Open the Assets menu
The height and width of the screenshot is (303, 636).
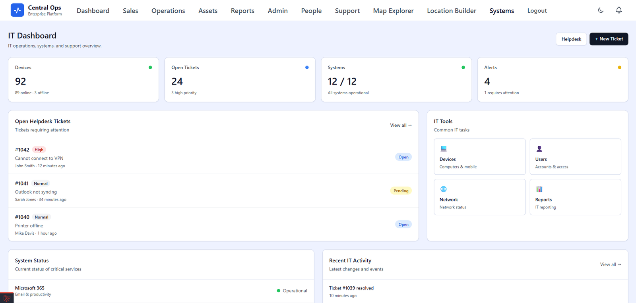208,11
